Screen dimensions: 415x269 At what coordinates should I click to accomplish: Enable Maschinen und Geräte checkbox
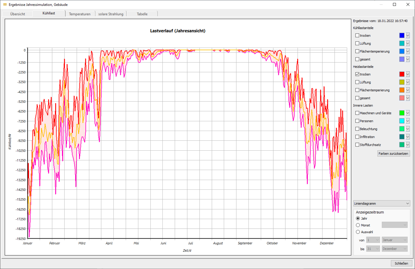[357, 113]
